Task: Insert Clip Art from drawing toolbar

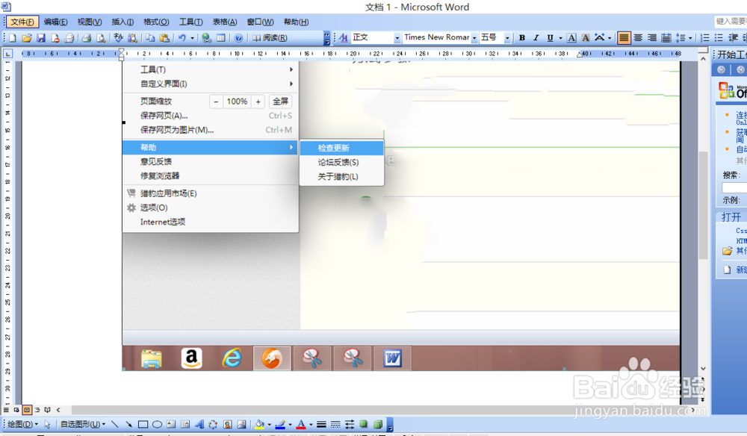Action: pos(228,424)
